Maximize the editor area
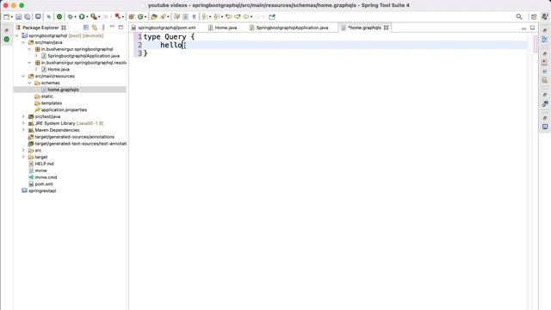The image size is (551, 310). pyautogui.click(x=532, y=28)
